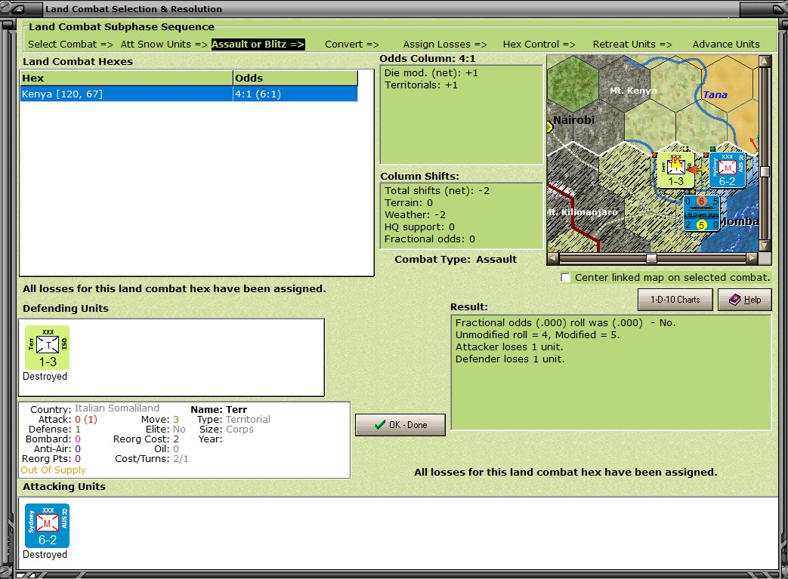The width and height of the screenshot is (788, 579).
Task: Click the Retreat Units => step
Action: pyautogui.click(x=632, y=45)
